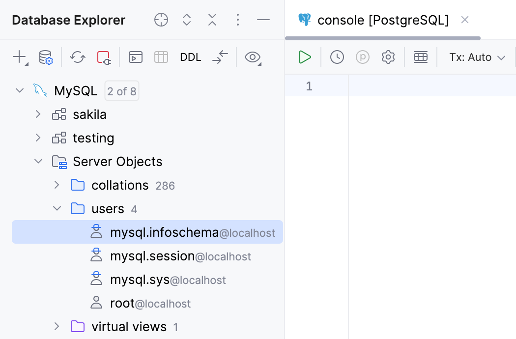516x339 pixels.
Task: Expand the virtual views folder
Action: pos(57,326)
